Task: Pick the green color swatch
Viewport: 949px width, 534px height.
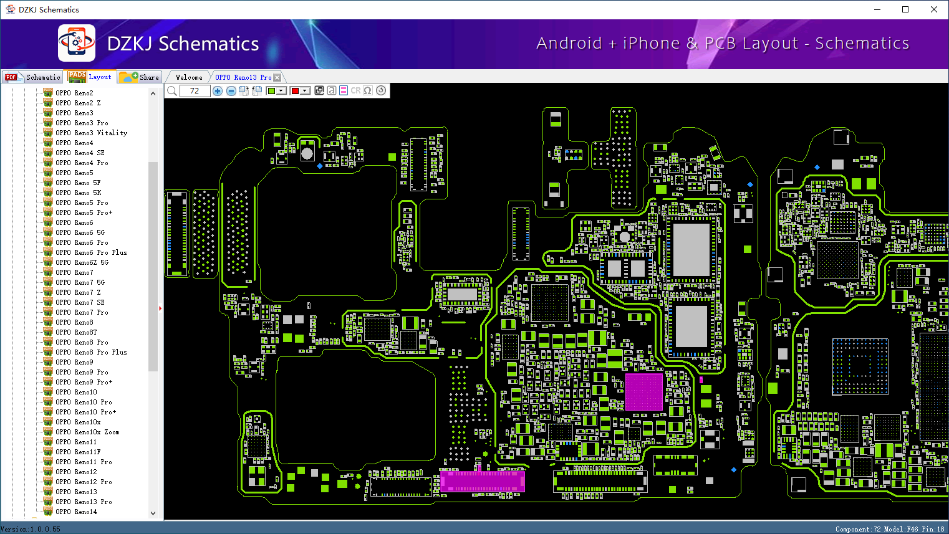Action: point(271,91)
